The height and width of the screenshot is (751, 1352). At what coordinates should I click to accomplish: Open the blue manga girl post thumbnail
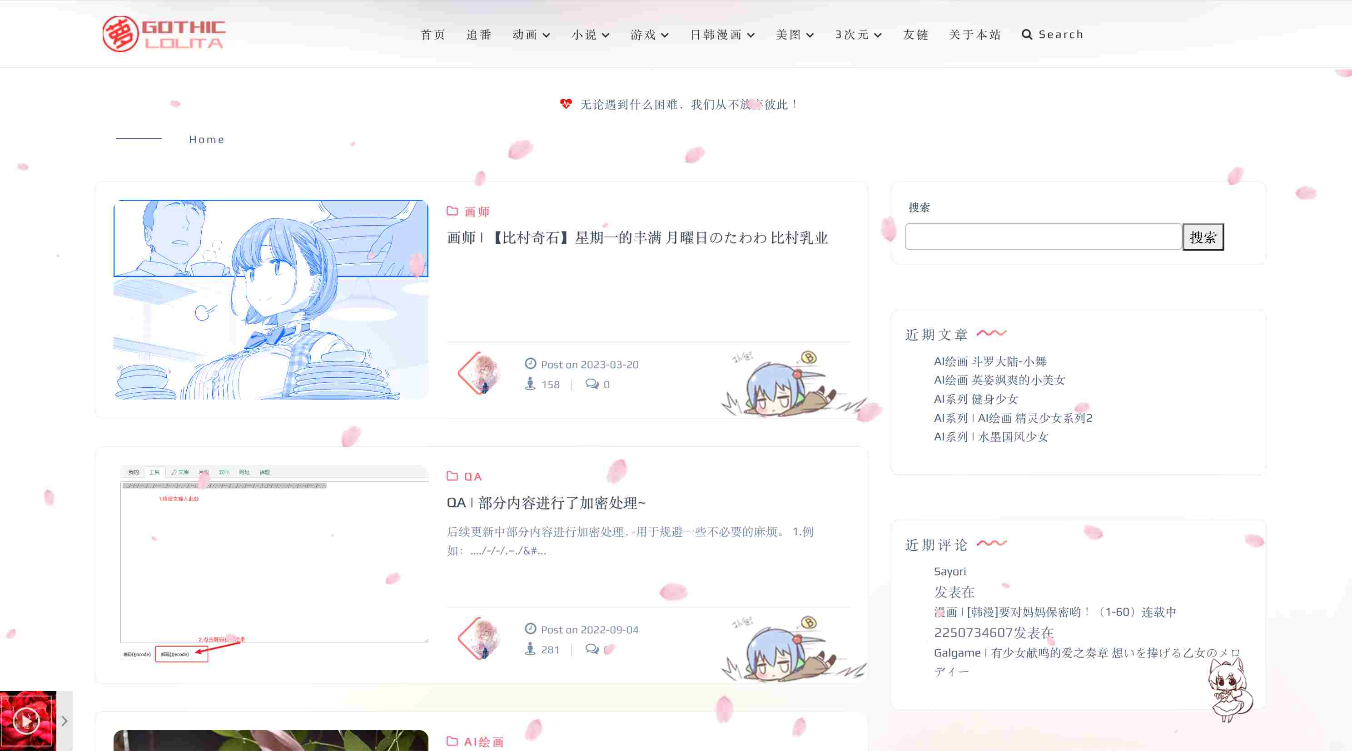pos(270,300)
